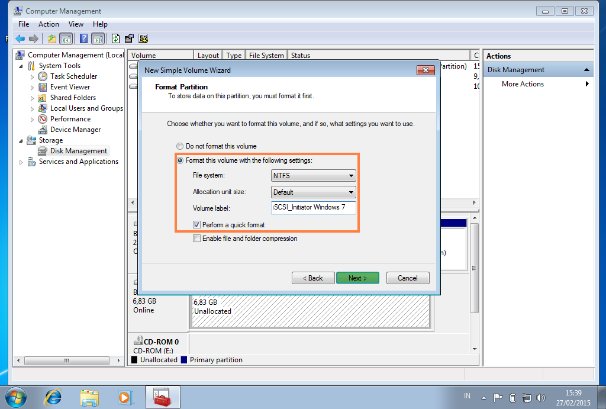Open the Windows Start orb
The height and width of the screenshot is (409, 606).
coord(16,397)
